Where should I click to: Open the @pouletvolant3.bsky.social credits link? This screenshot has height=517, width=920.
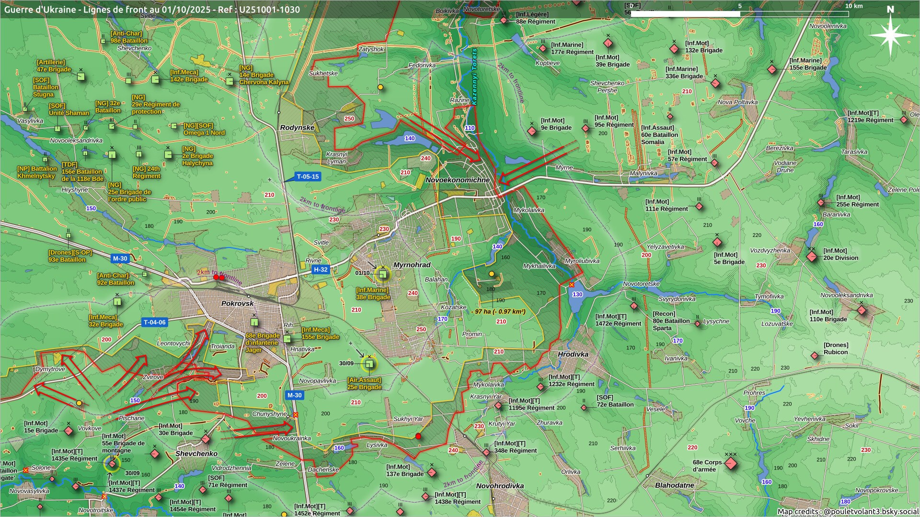870,511
